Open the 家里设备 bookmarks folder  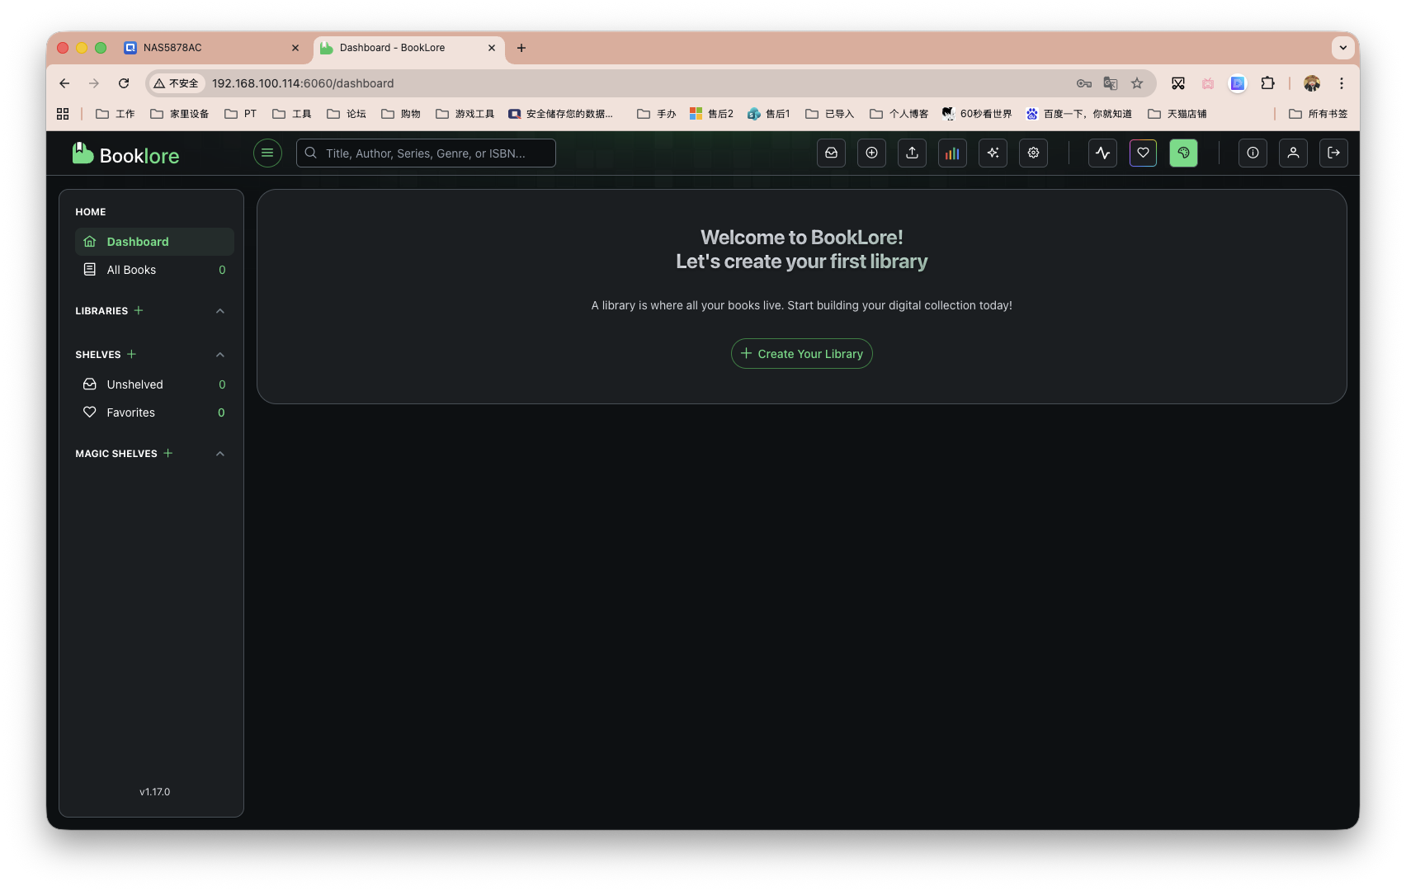click(179, 114)
